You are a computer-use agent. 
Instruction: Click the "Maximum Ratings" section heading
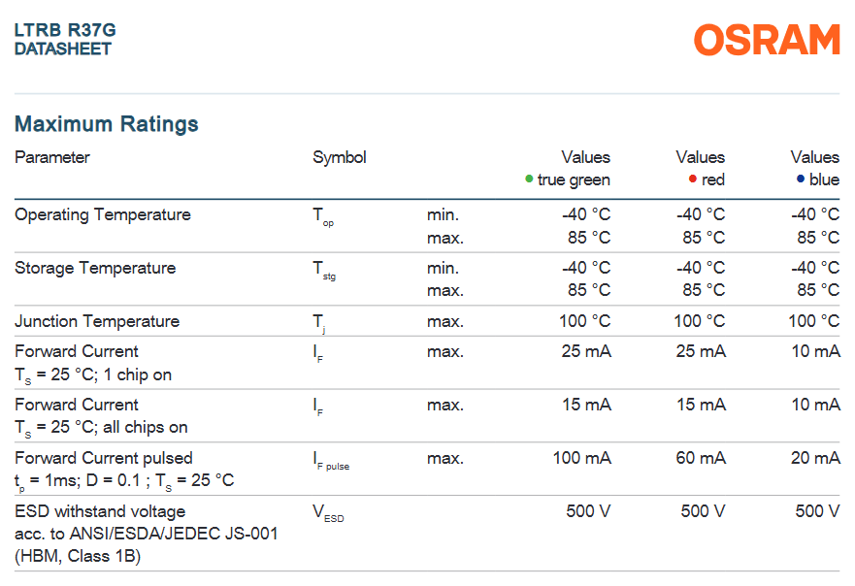click(107, 124)
